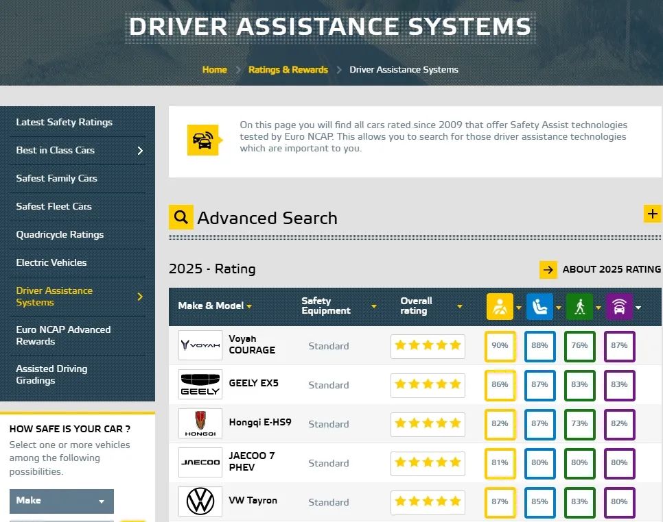Expand Best in Class Cars submenu chevron
The height and width of the screenshot is (522, 663).
[141, 151]
